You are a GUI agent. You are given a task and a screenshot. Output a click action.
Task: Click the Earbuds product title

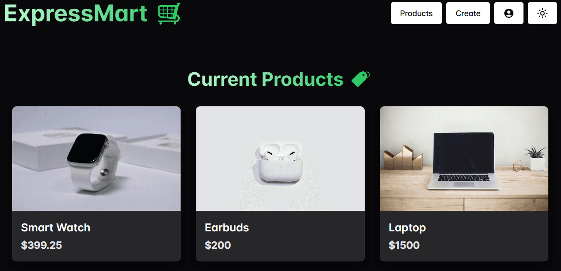point(227,227)
